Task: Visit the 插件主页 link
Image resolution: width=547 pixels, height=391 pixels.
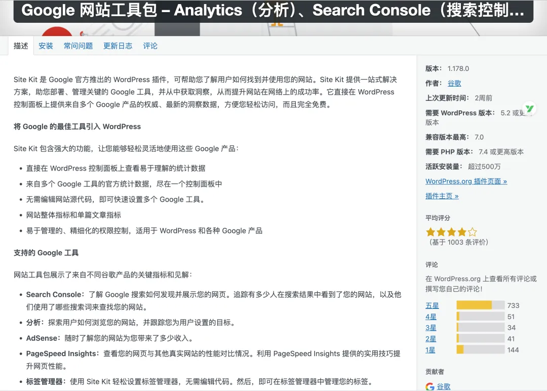Action: tap(442, 196)
